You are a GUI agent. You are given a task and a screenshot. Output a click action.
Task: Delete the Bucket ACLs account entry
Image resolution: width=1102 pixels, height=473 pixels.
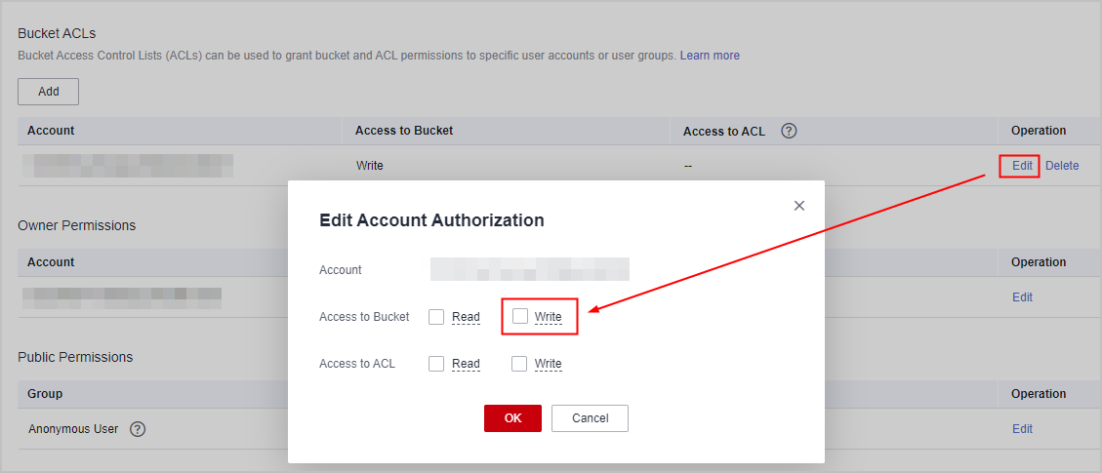point(1062,166)
